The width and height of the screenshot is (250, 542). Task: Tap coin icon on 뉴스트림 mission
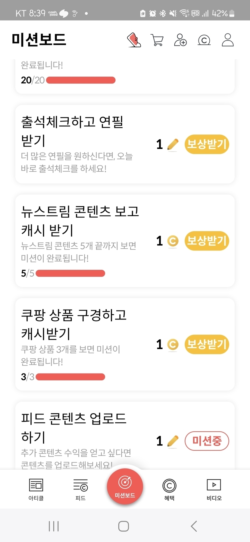173,241
